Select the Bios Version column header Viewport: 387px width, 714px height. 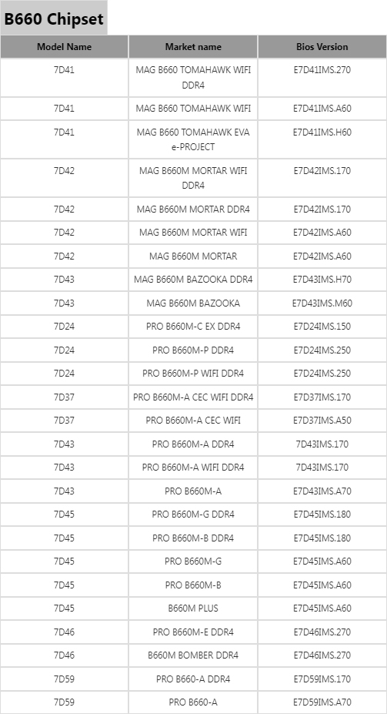[x=322, y=46]
